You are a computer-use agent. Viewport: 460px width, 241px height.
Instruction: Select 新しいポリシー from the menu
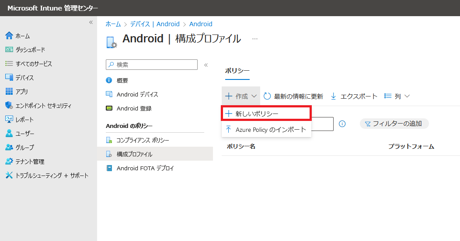point(266,114)
